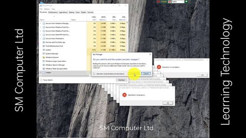The image size is (246, 138).
Task: Switch to the Startup tab
Action: (x=71, y=12)
